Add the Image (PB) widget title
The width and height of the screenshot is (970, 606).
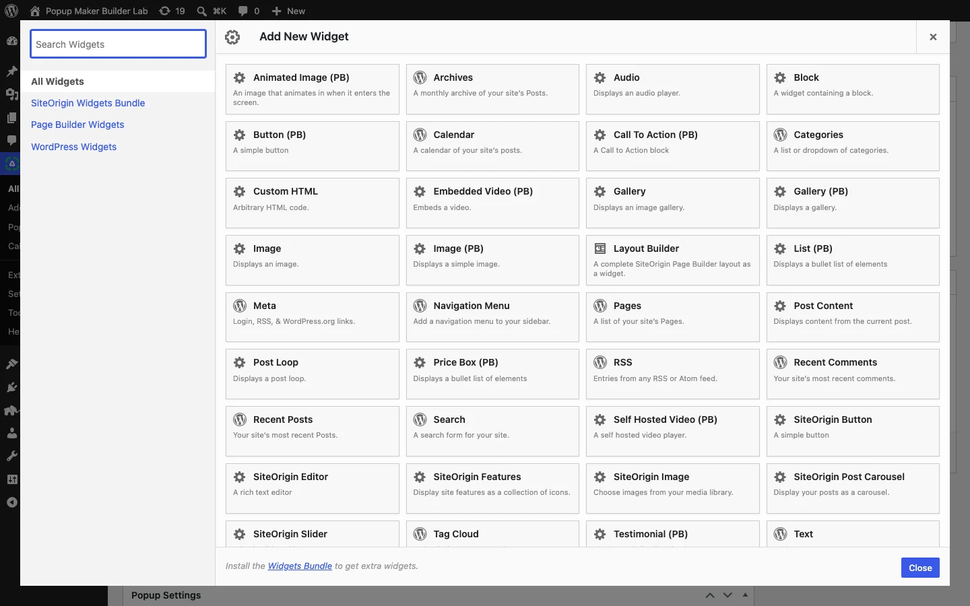pos(458,248)
